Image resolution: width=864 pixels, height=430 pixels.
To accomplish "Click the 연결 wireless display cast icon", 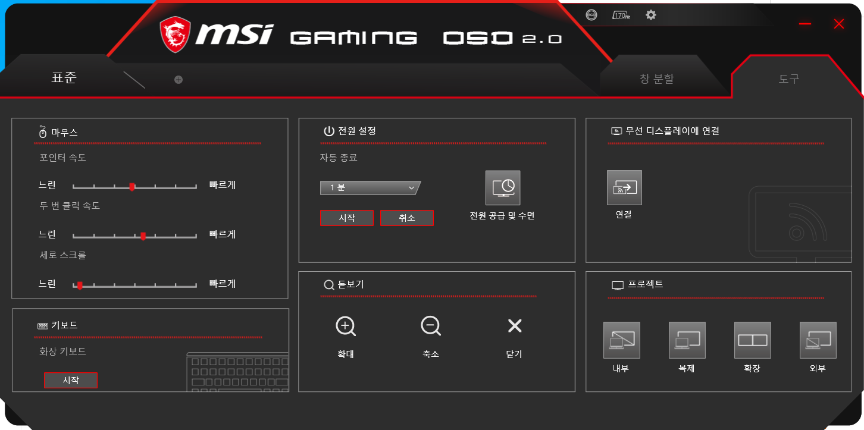I will 624,187.
